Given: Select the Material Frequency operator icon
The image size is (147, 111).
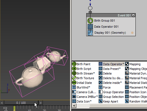Looking at the screenshot, I should (127, 78).
